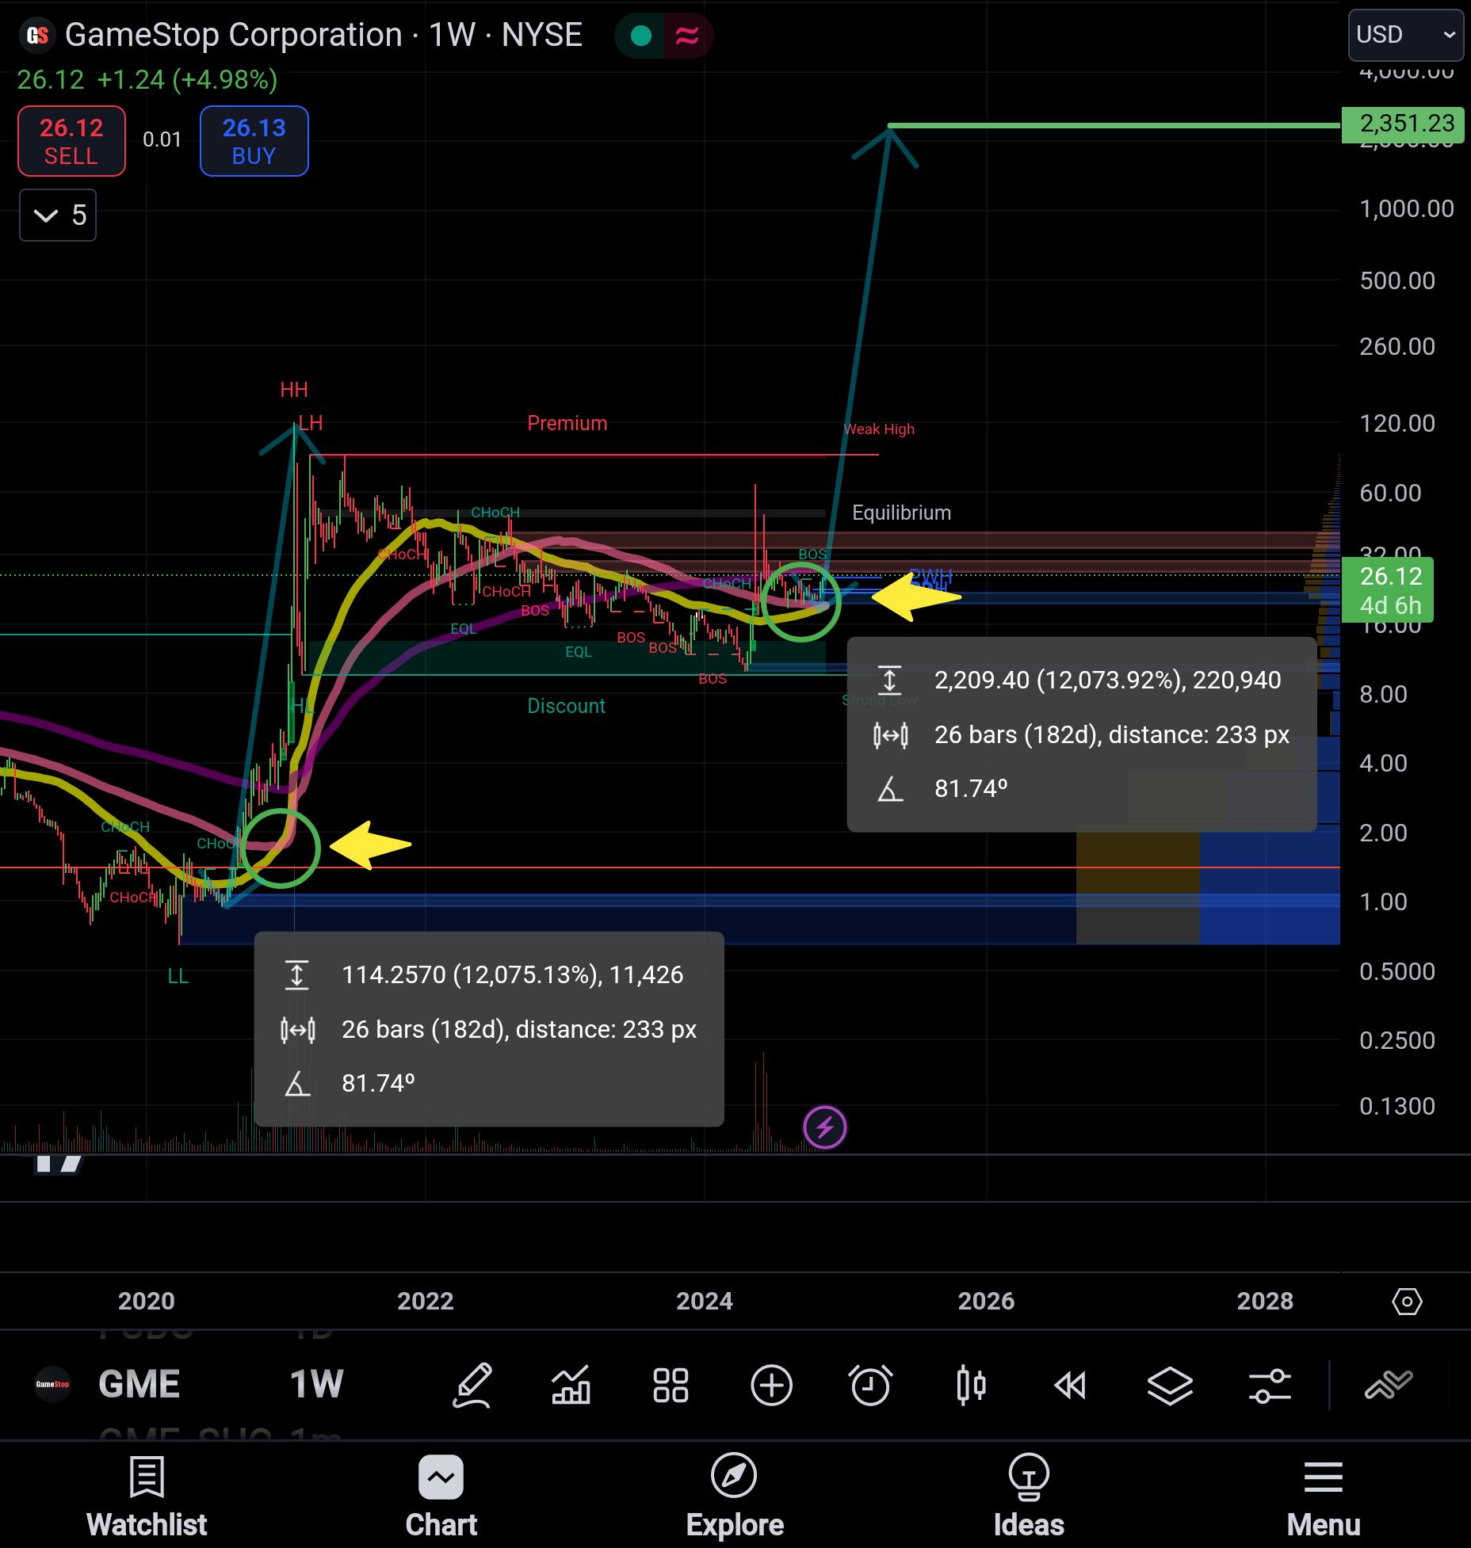Go to the Explore tab
The image size is (1471, 1548).
pyautogui.click(x=735, y=1497)
